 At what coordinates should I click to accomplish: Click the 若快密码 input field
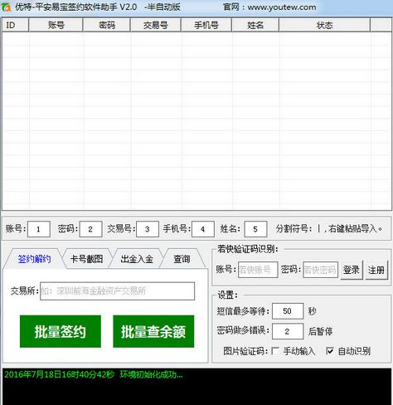[x=320, y=270]
